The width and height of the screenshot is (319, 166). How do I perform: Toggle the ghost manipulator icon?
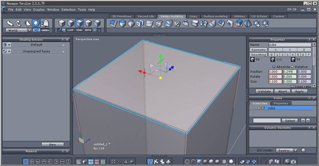click(x=45, y=23)
